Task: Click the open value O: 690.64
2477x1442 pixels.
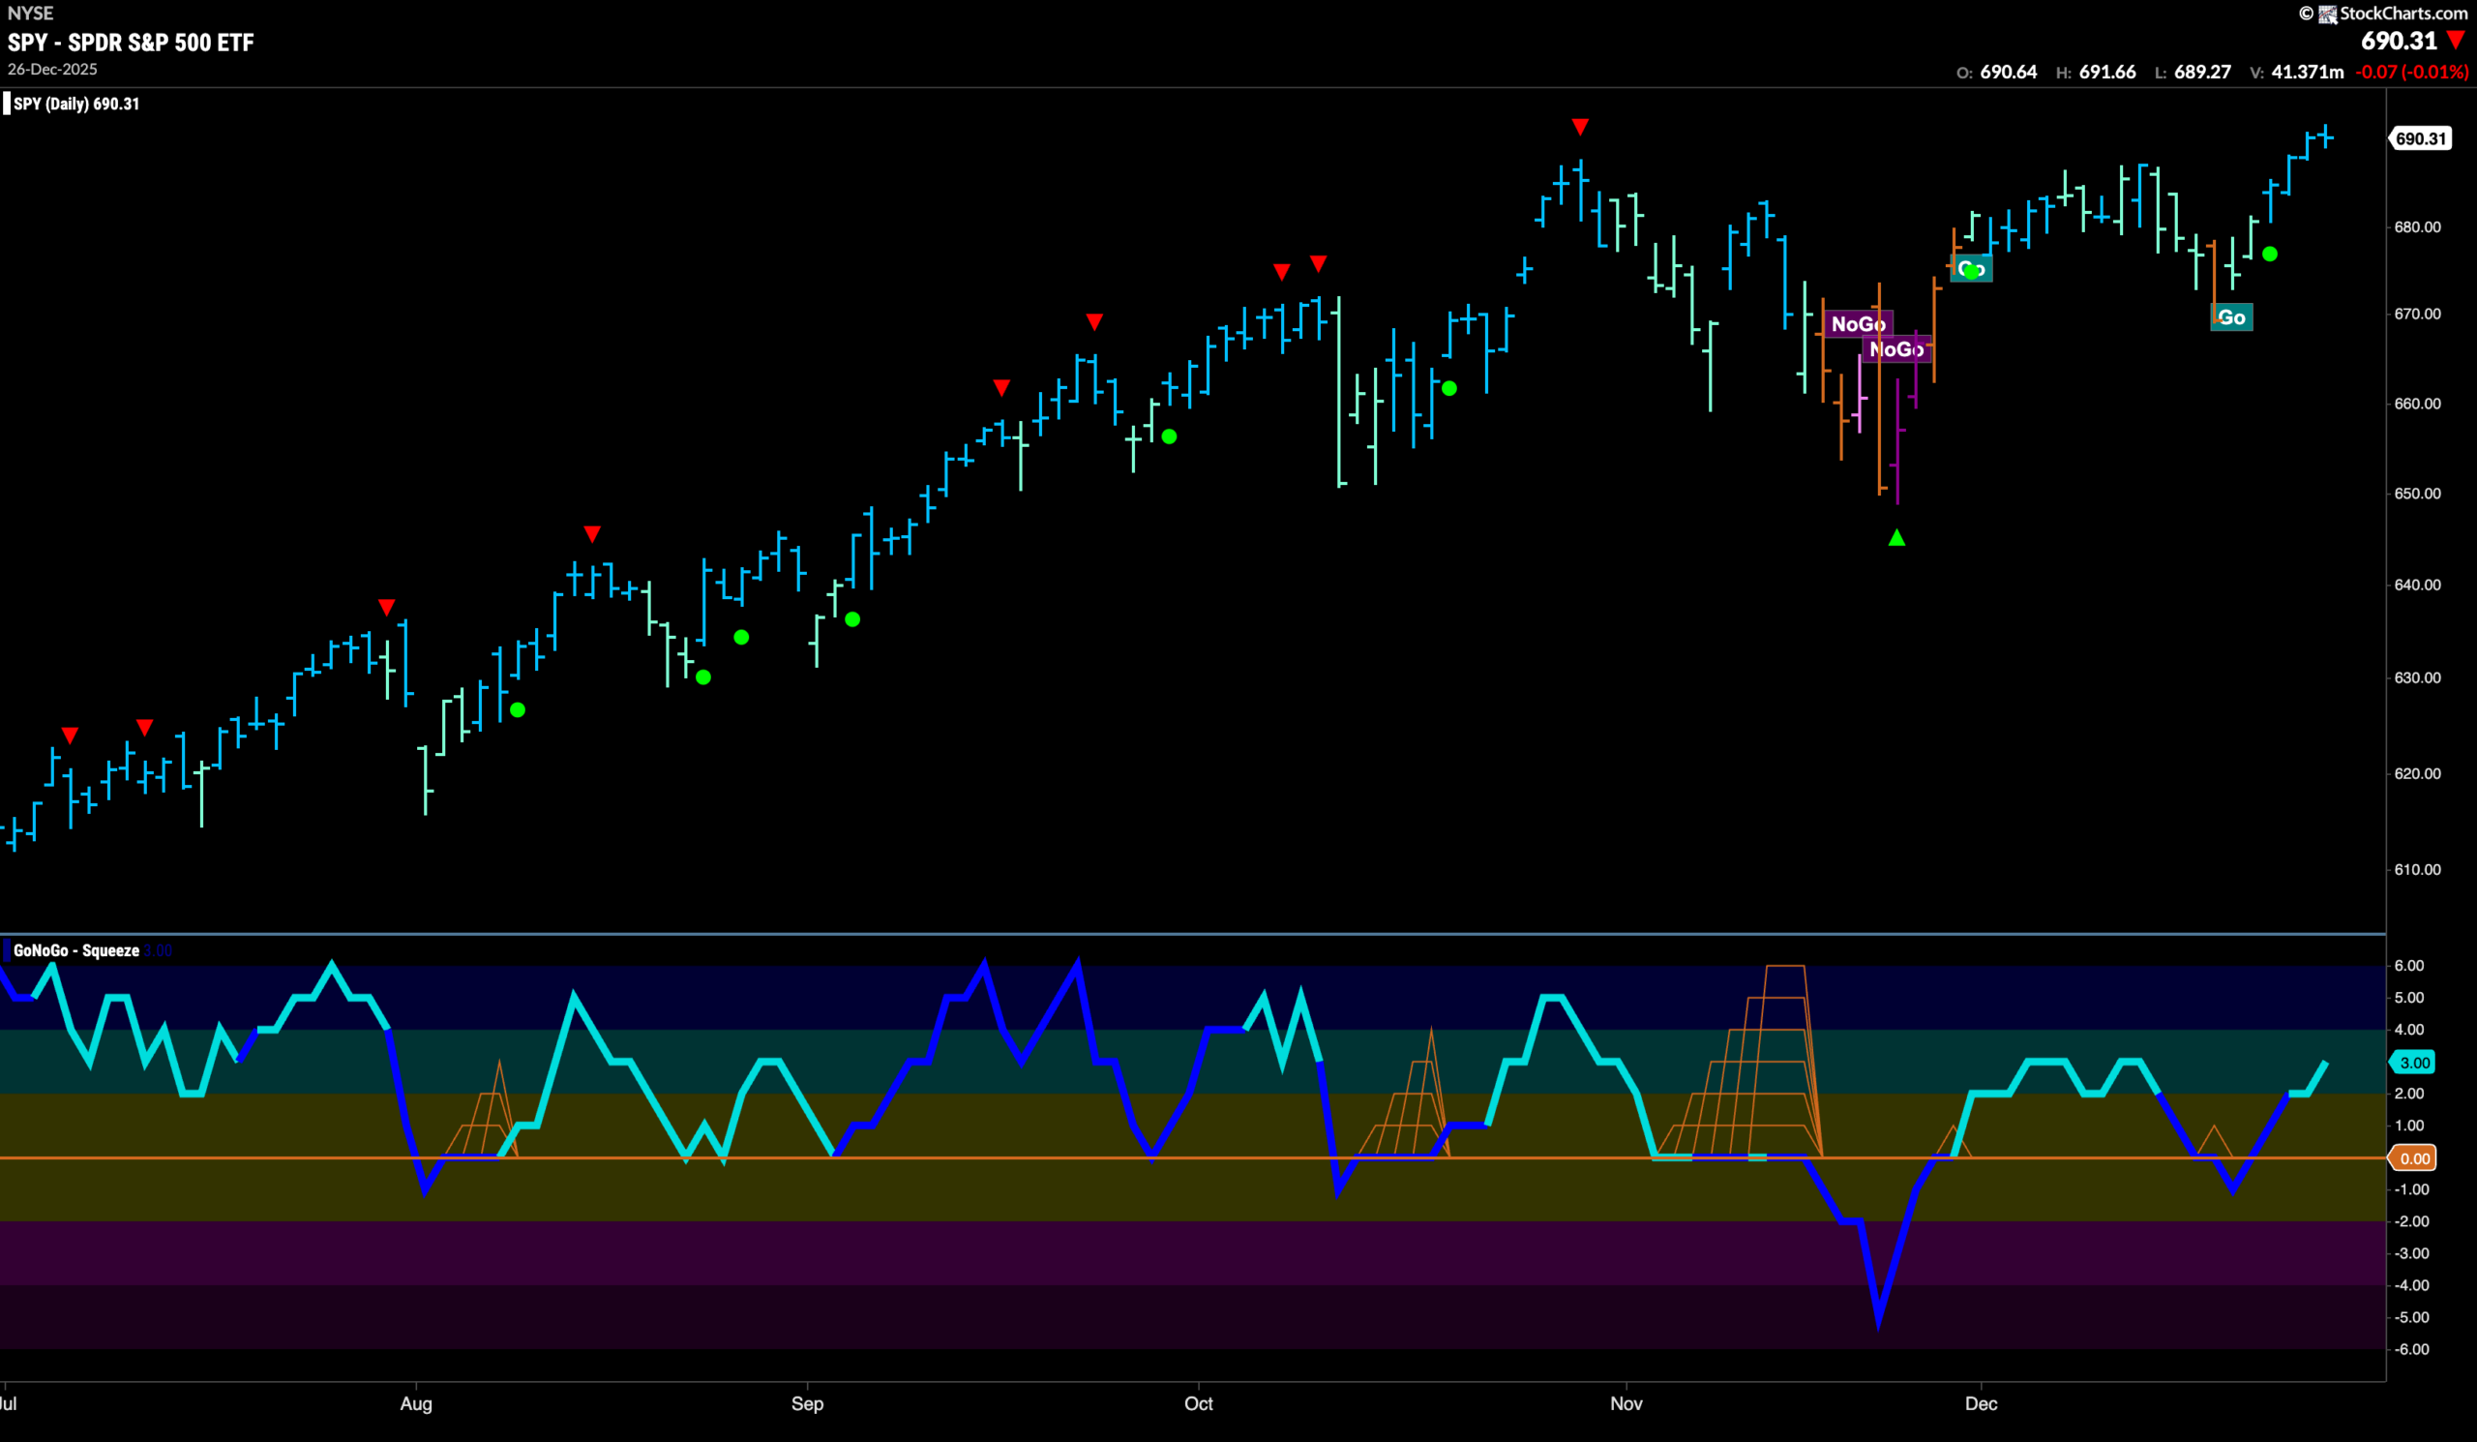Action: 1996,72
